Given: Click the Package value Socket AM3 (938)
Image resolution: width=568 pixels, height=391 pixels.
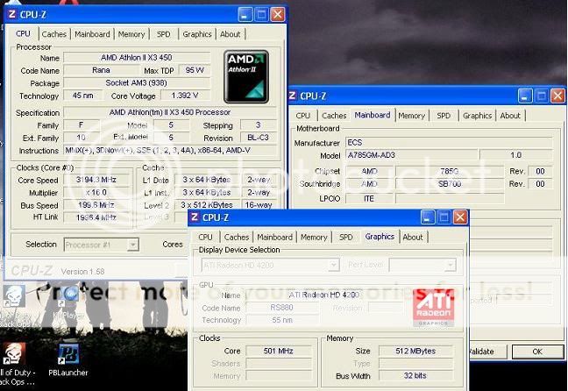Looking at the screenshot, I should point(137,83).
